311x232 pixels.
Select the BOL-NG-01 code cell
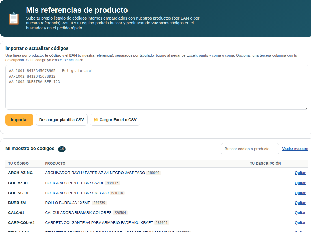coord(18,193)
